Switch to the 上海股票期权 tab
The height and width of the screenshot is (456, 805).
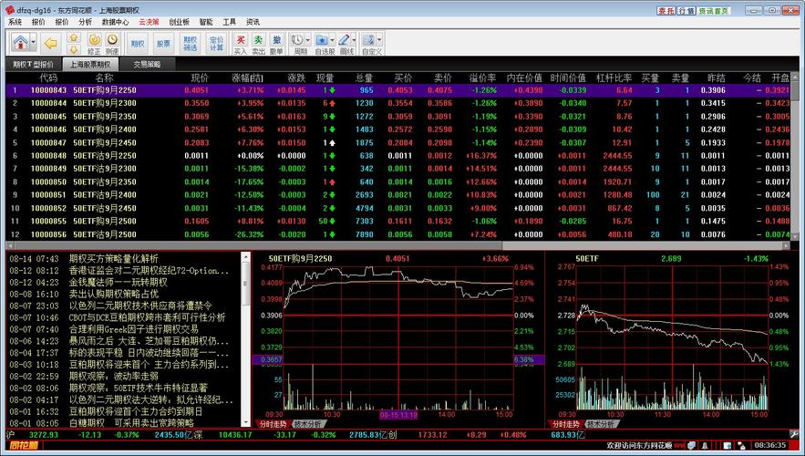(x=90, y=65)
